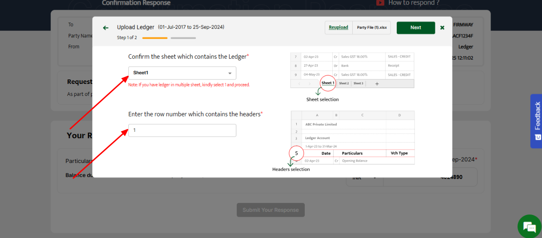Click the Submit Your Response button

pos(271,210)
